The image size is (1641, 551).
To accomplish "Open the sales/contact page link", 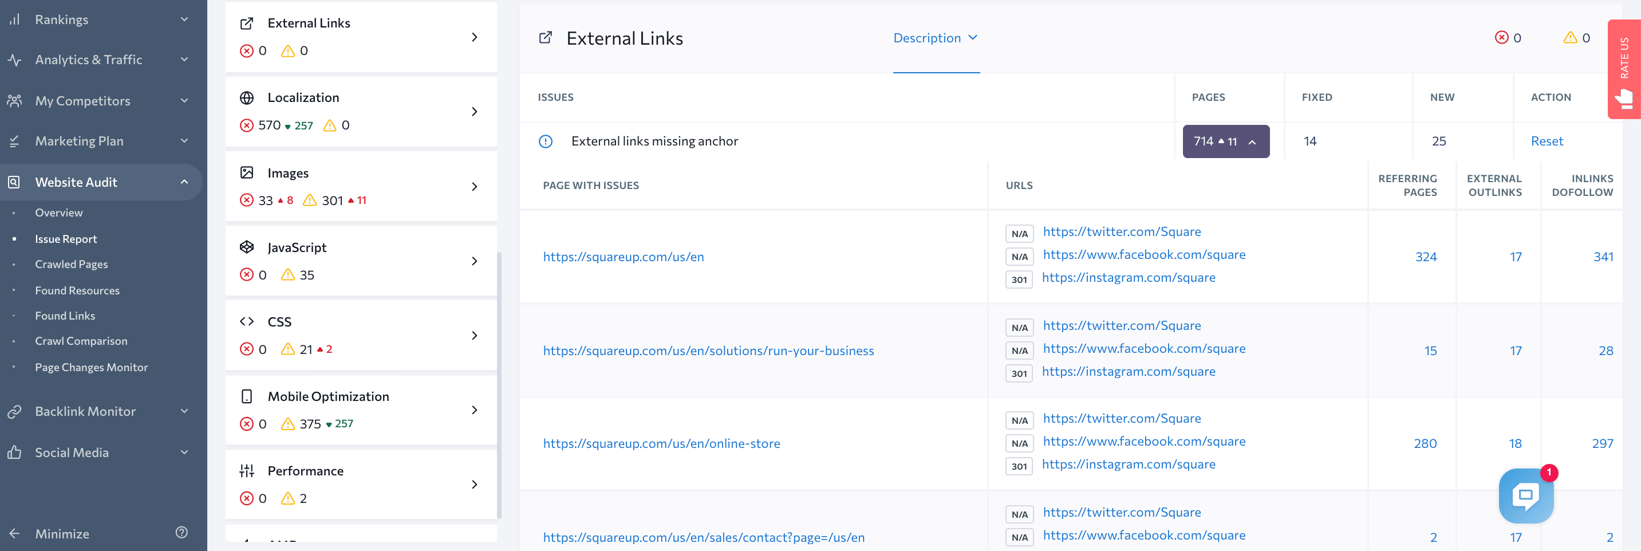I will (x=704, y=538).
